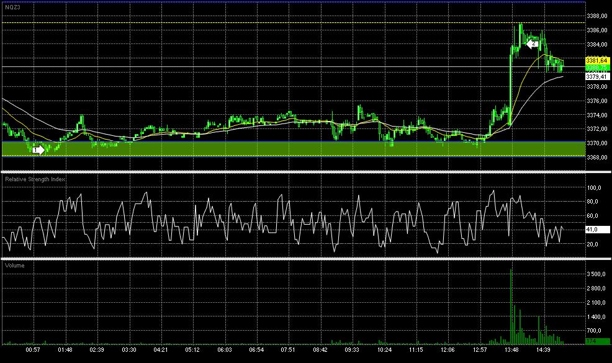The width and height of the screenshot is (612, 363).
Task: Click the yellow 3381,64 price tag
Action: coord(597,61)
